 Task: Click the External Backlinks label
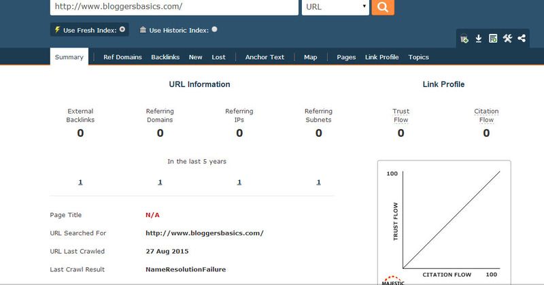[80, 116]
